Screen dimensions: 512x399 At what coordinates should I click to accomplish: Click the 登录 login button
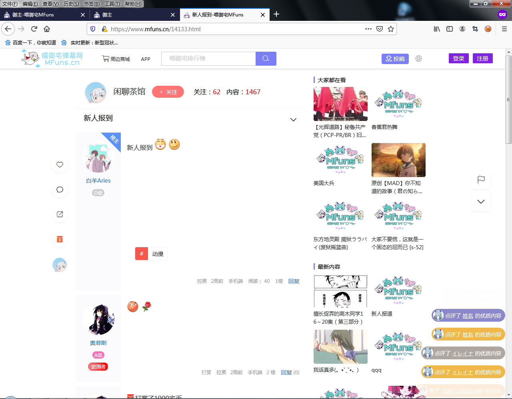[458, 58]
